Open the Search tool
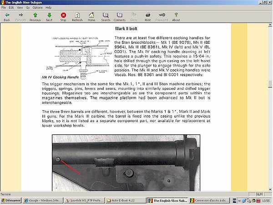Image resolution: width=273 pixels, height=205 pixels. [x=106, y=17]
